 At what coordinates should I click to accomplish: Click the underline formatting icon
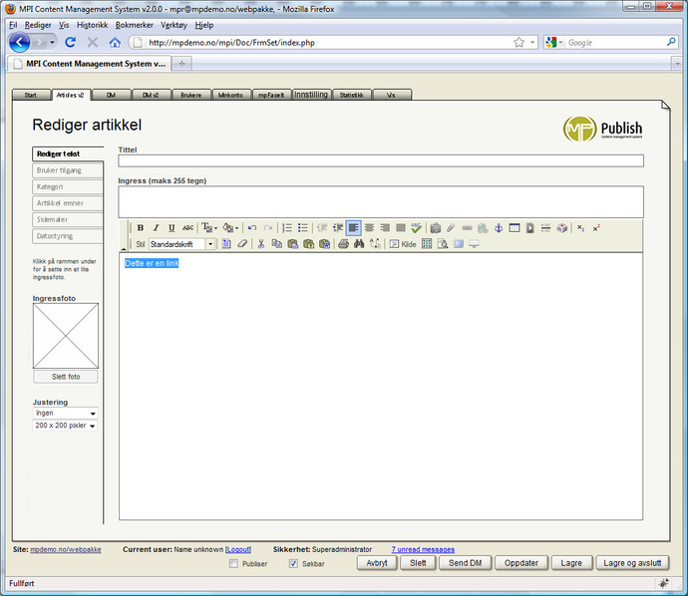(172, 228)
